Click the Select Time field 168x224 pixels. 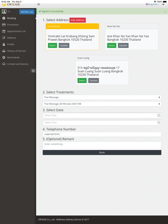(x=102, y=123)
